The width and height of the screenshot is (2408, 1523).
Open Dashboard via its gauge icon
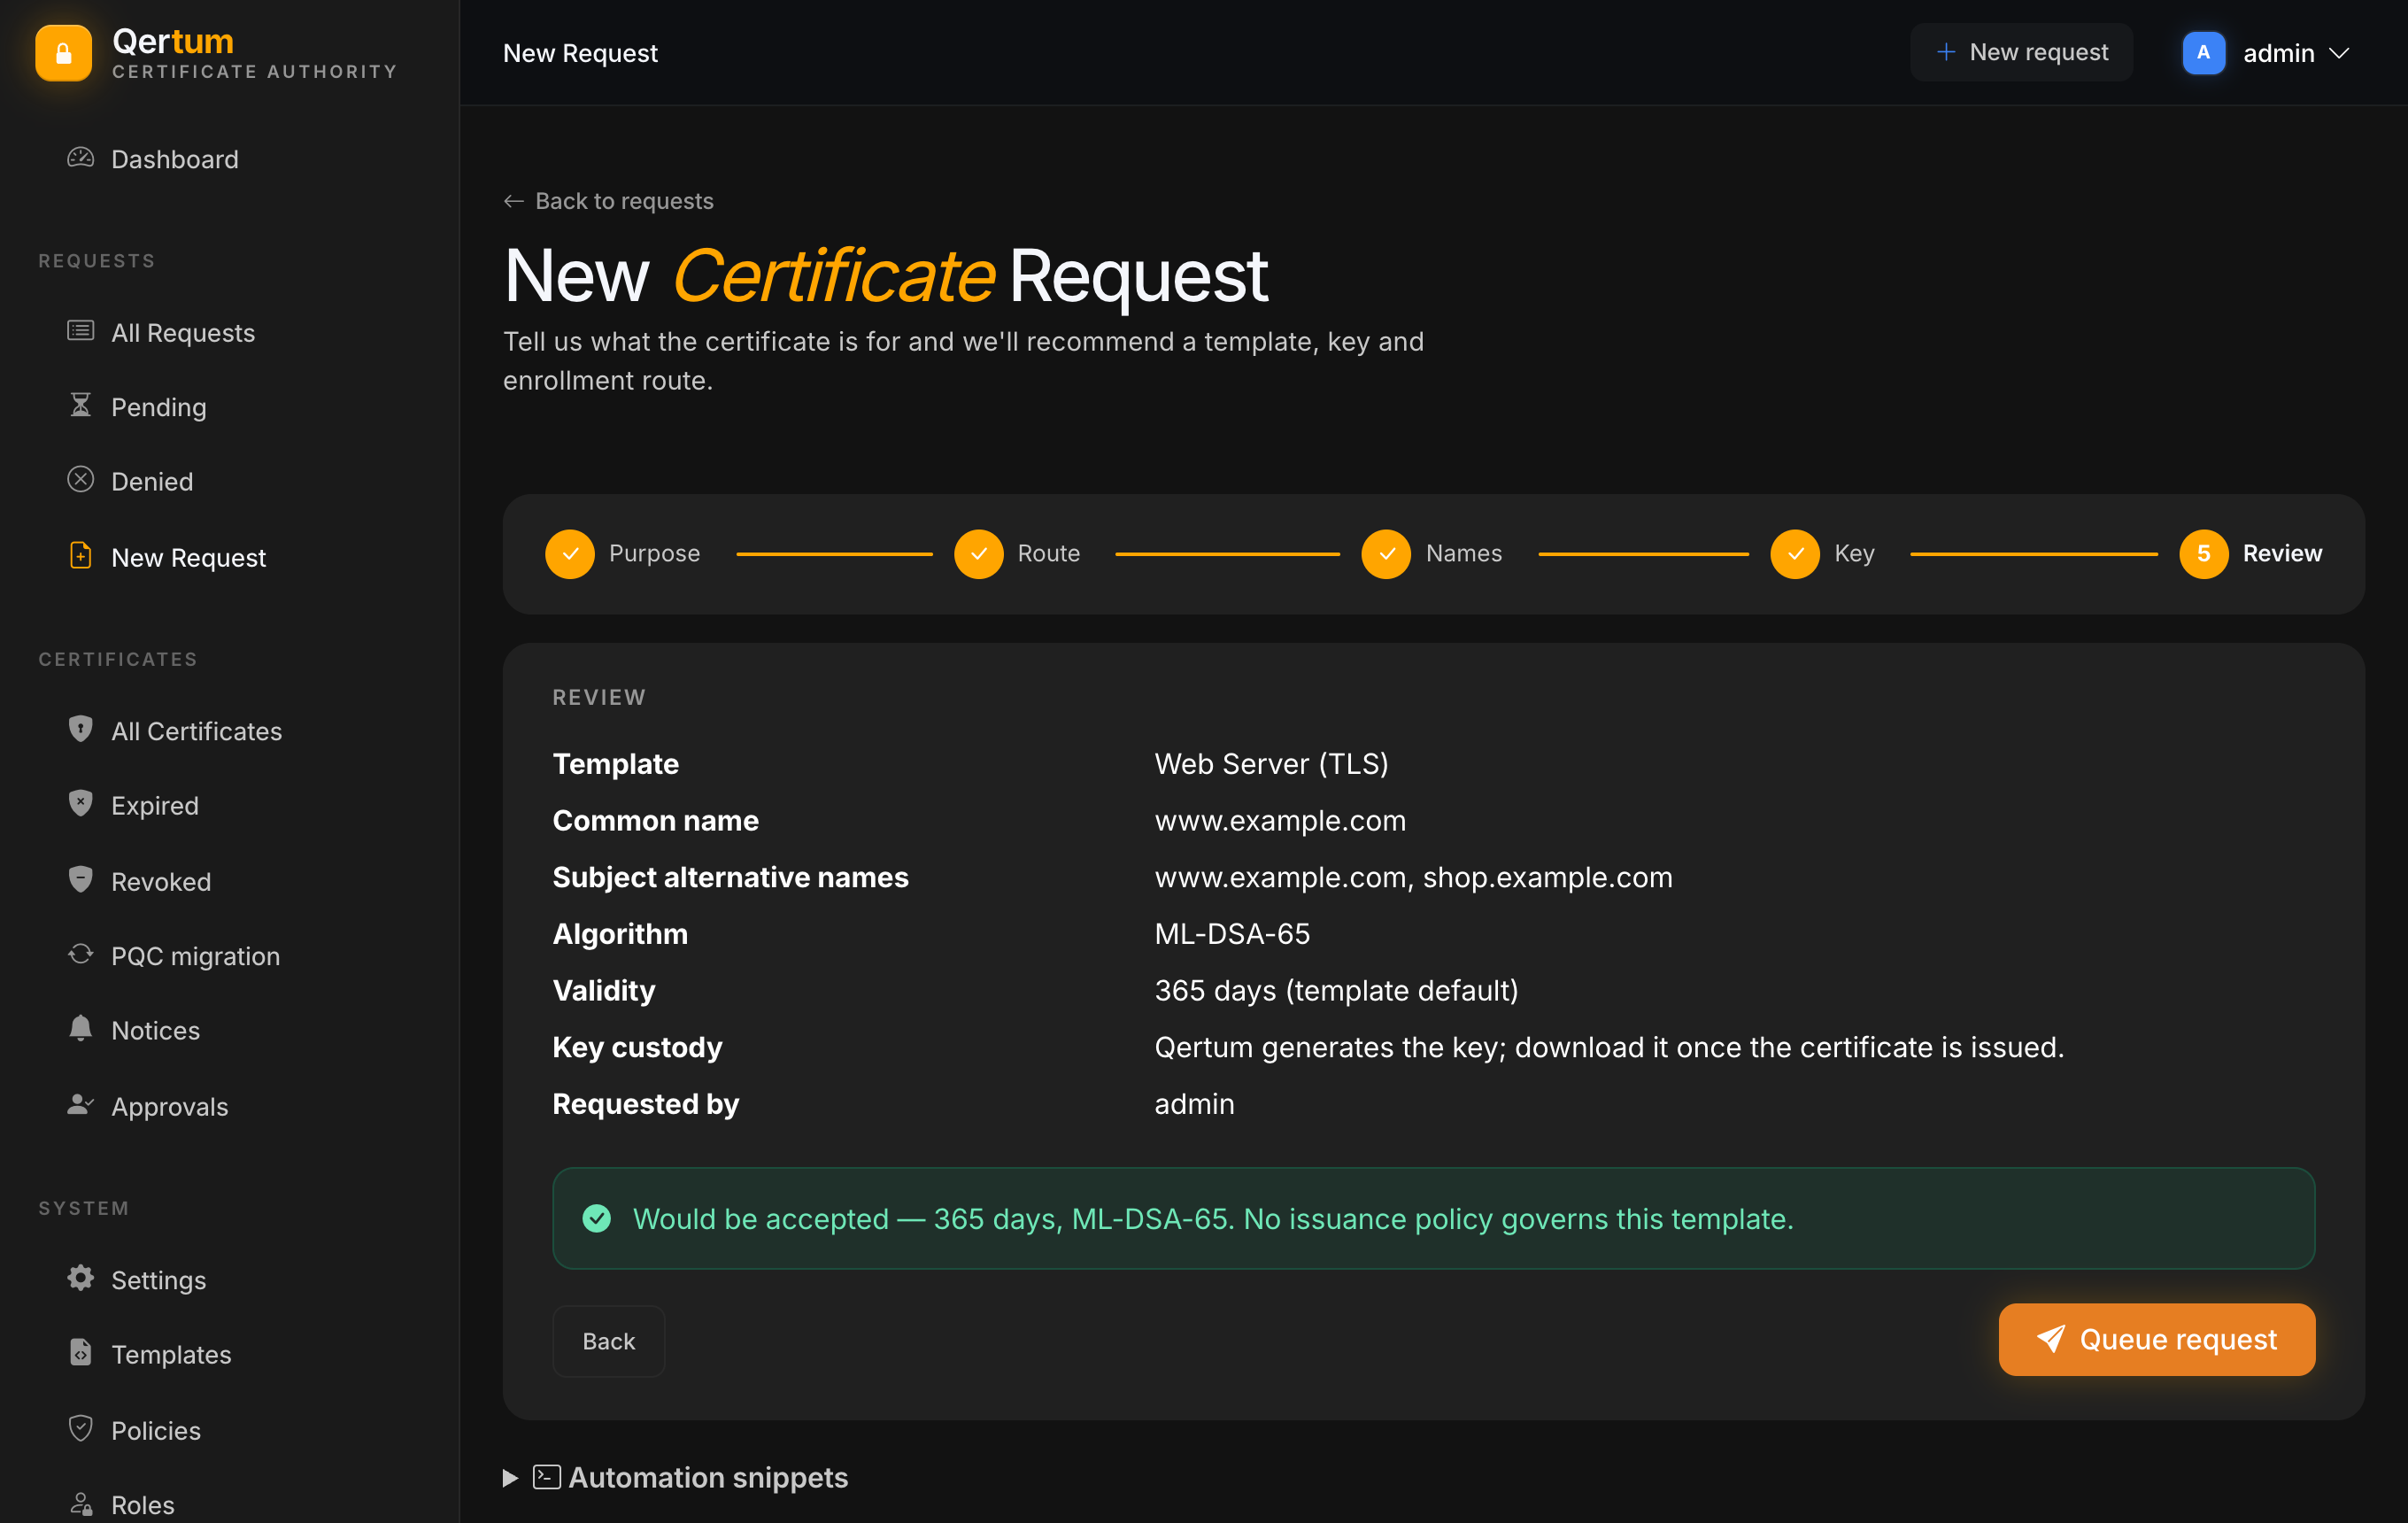pyautogui.click(x=81, y=158)
